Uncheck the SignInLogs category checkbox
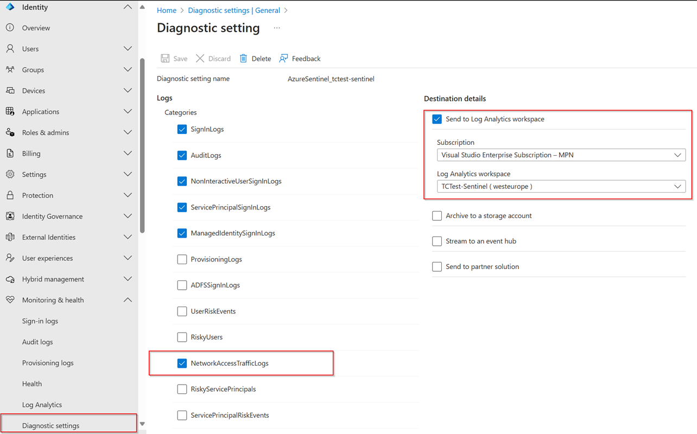 [x=182, y=129]
